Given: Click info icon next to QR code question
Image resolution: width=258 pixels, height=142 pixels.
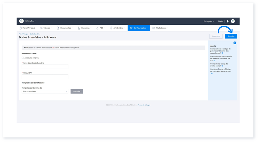Looking at the screenshot, I should (212, 73).
